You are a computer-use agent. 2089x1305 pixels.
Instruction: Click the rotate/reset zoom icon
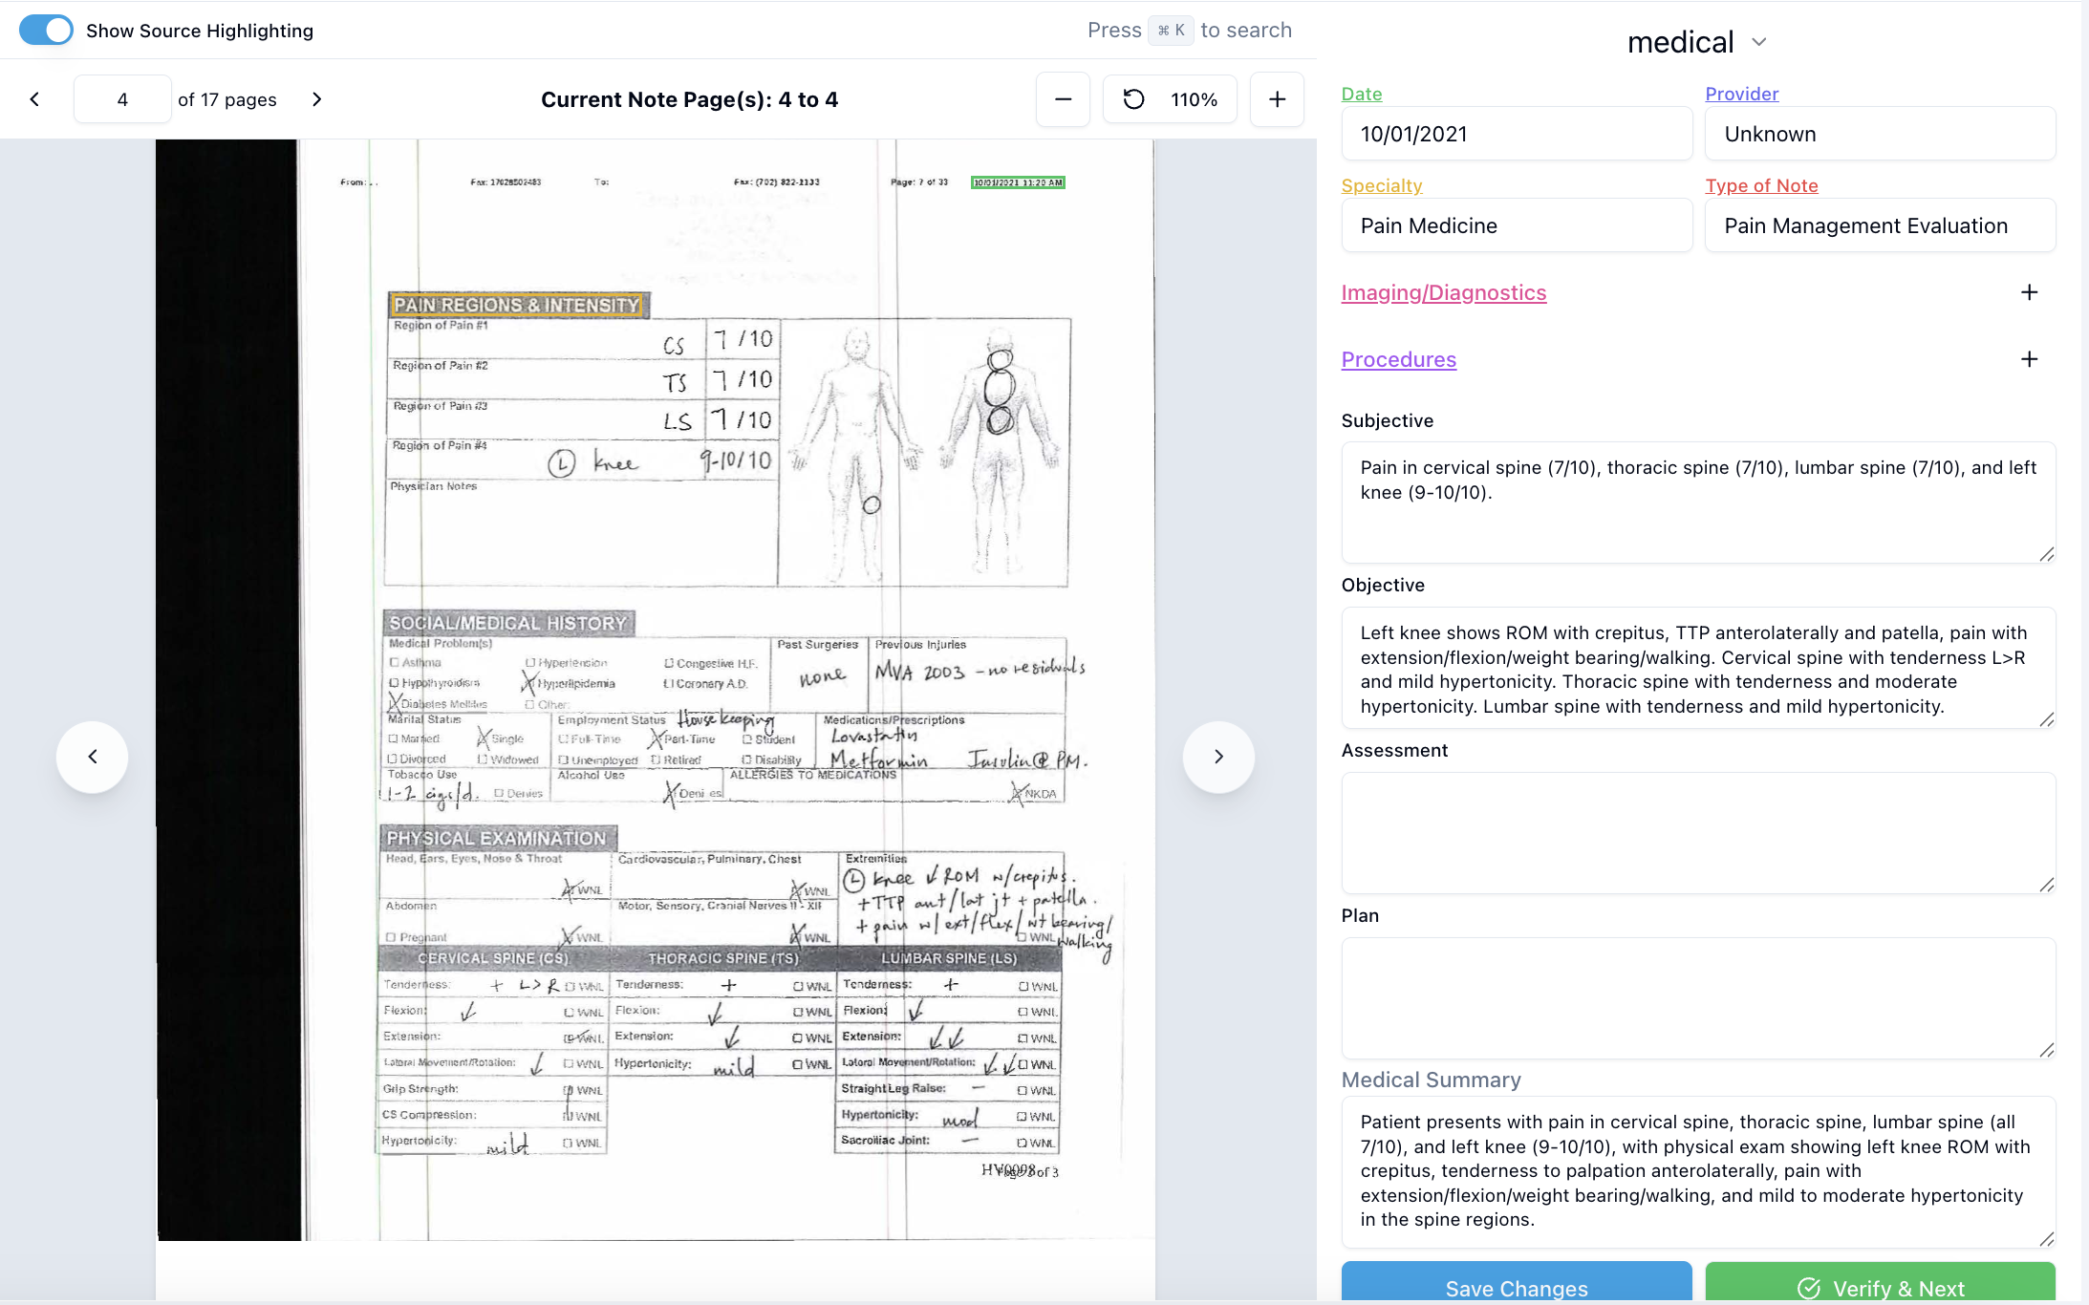click(1133, 99)
